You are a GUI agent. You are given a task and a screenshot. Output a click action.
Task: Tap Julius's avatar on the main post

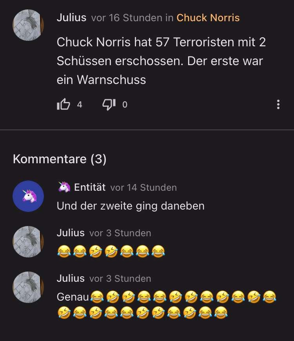pyautogui.click(x=28, y=25)
